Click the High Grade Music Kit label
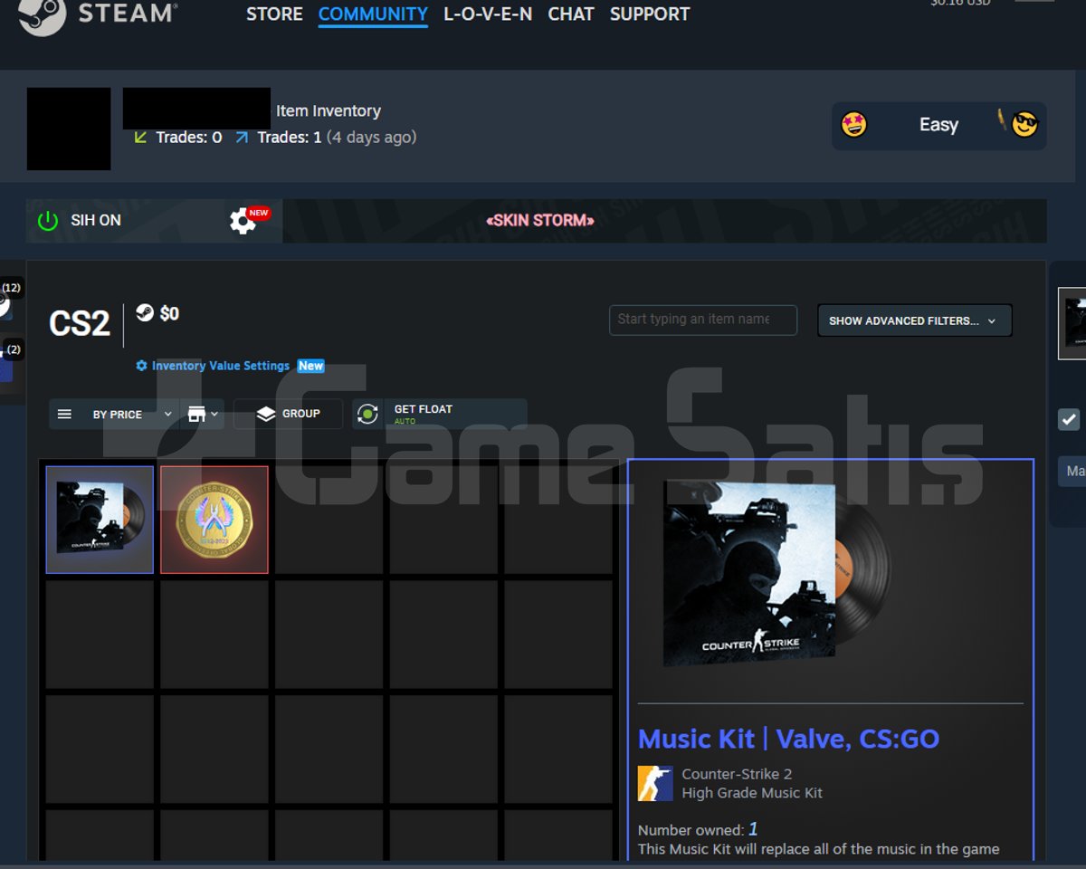Screen dimensions: 1086x869 point(752,793)
